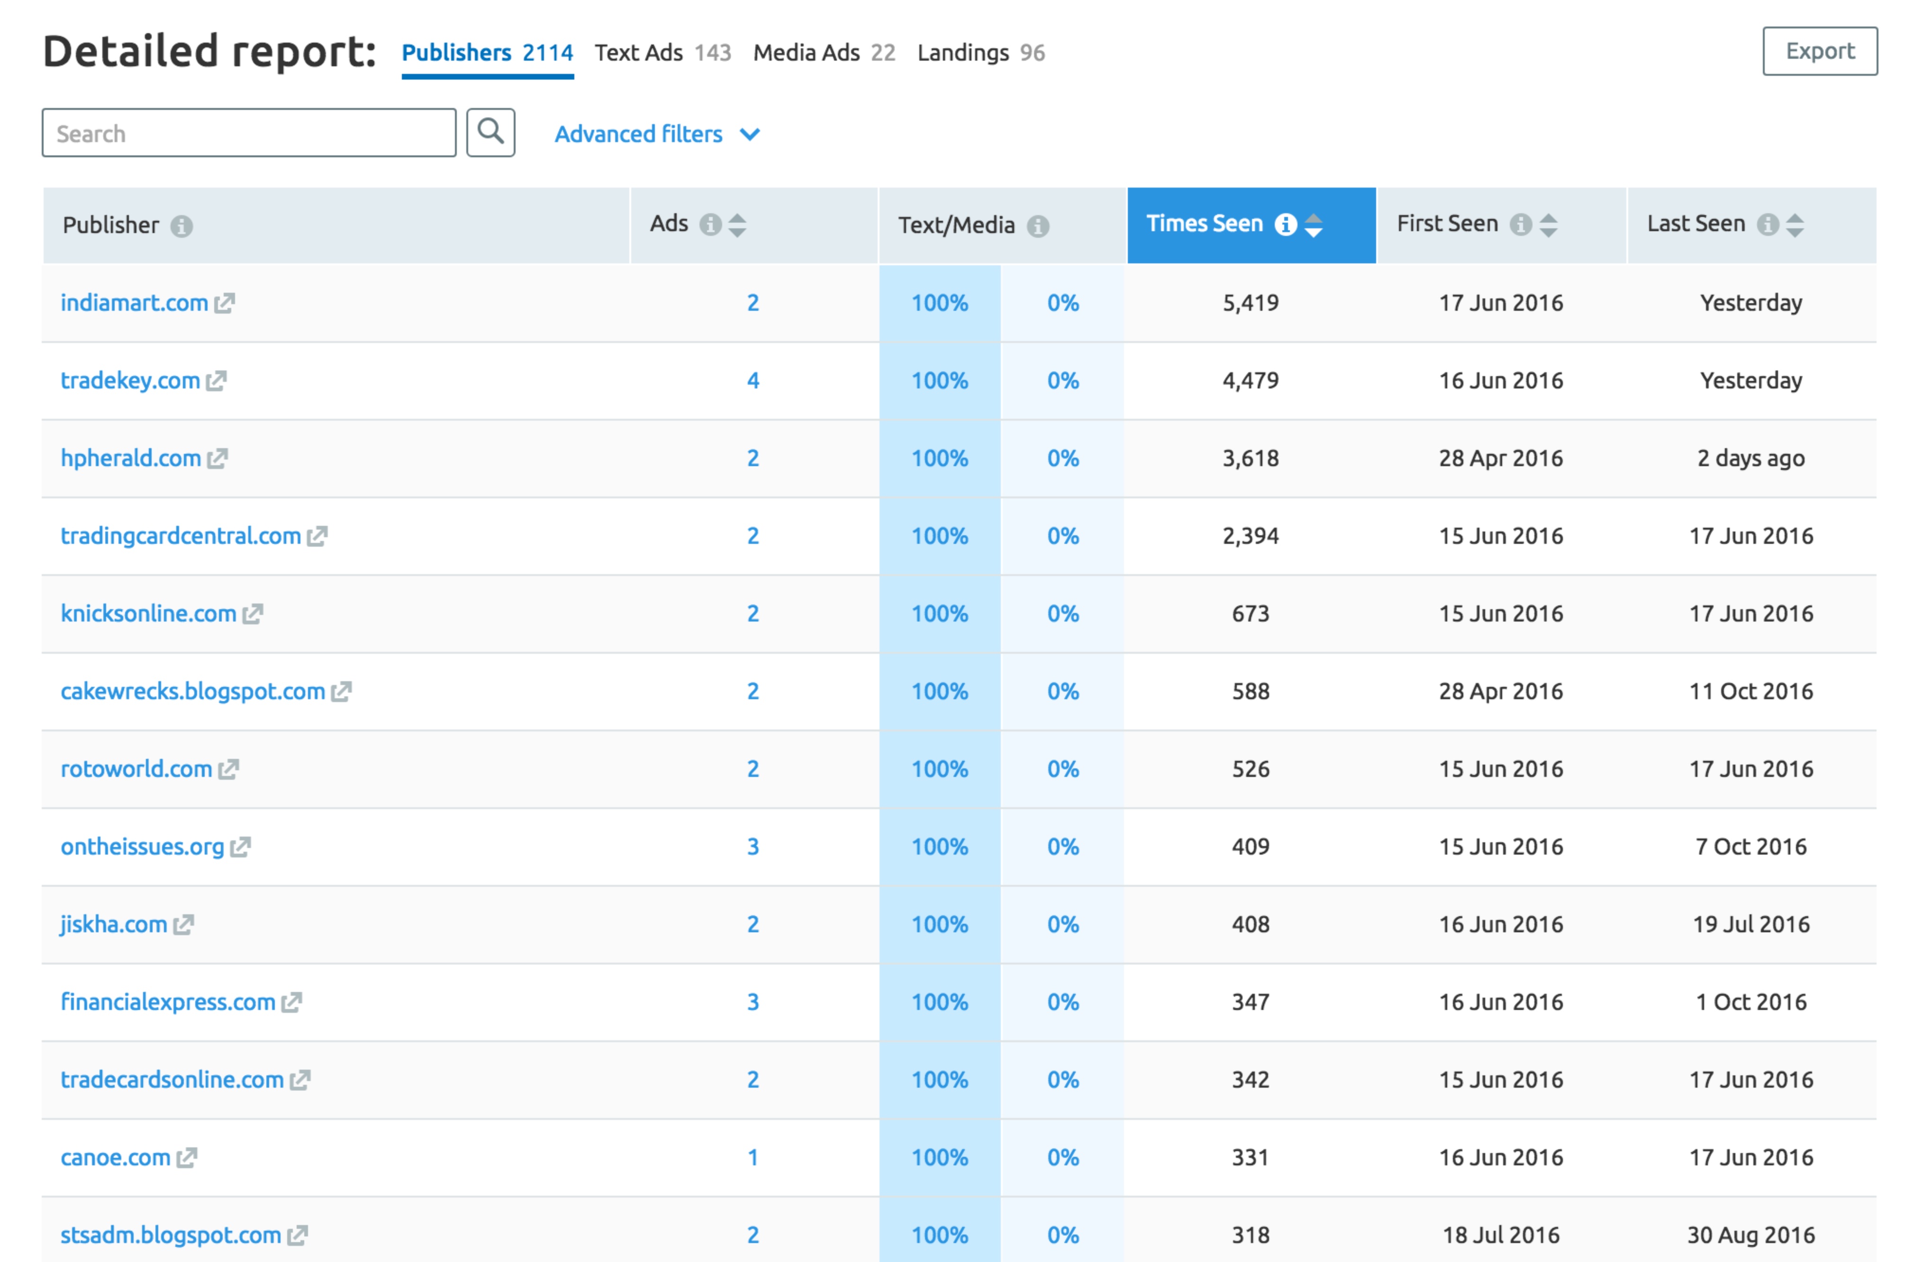The width and height of the screenshot is (1905, 1262).
Task: Show info tooltip for Text/Media column
Action: pos(1038,226)
